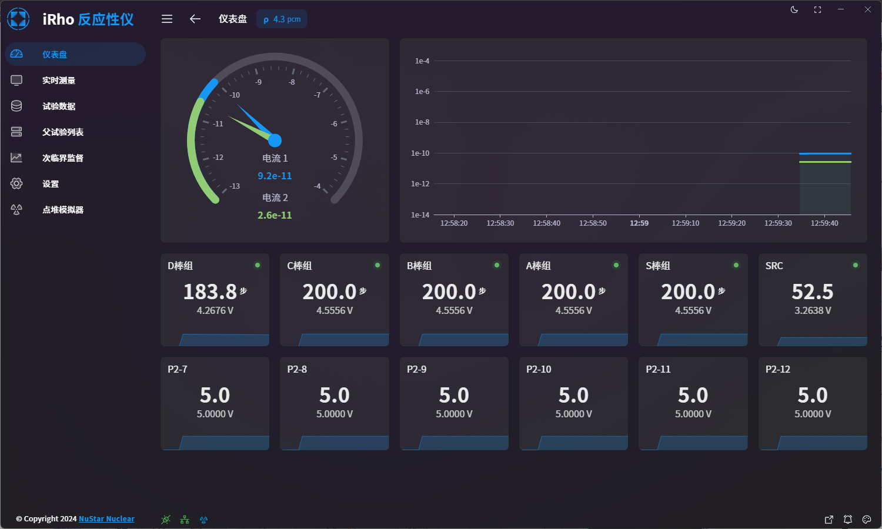Open the 次临界监督 subcritical monitoring page

[x=75, y=158]
